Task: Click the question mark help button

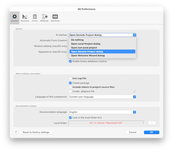Action: (16, 132)
